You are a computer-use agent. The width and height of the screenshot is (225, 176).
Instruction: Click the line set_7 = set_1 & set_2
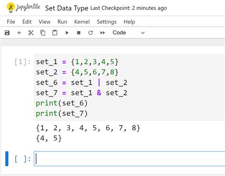coord(82,93)
